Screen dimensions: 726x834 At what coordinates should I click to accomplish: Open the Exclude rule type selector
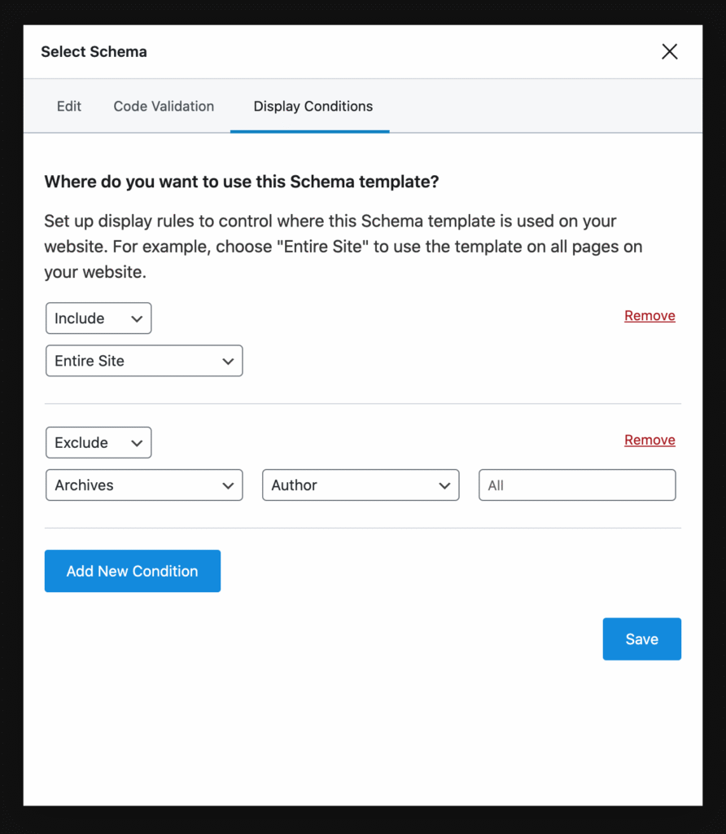[98, 442]
